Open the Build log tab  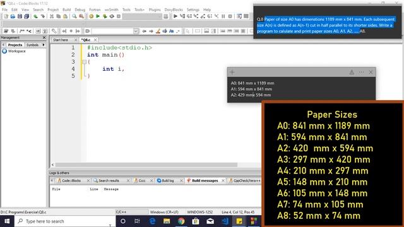(168, 181)
